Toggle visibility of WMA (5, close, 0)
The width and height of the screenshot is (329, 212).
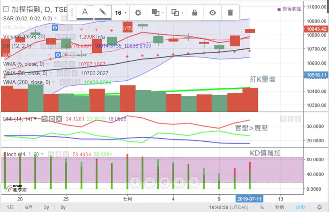(57, 64)
